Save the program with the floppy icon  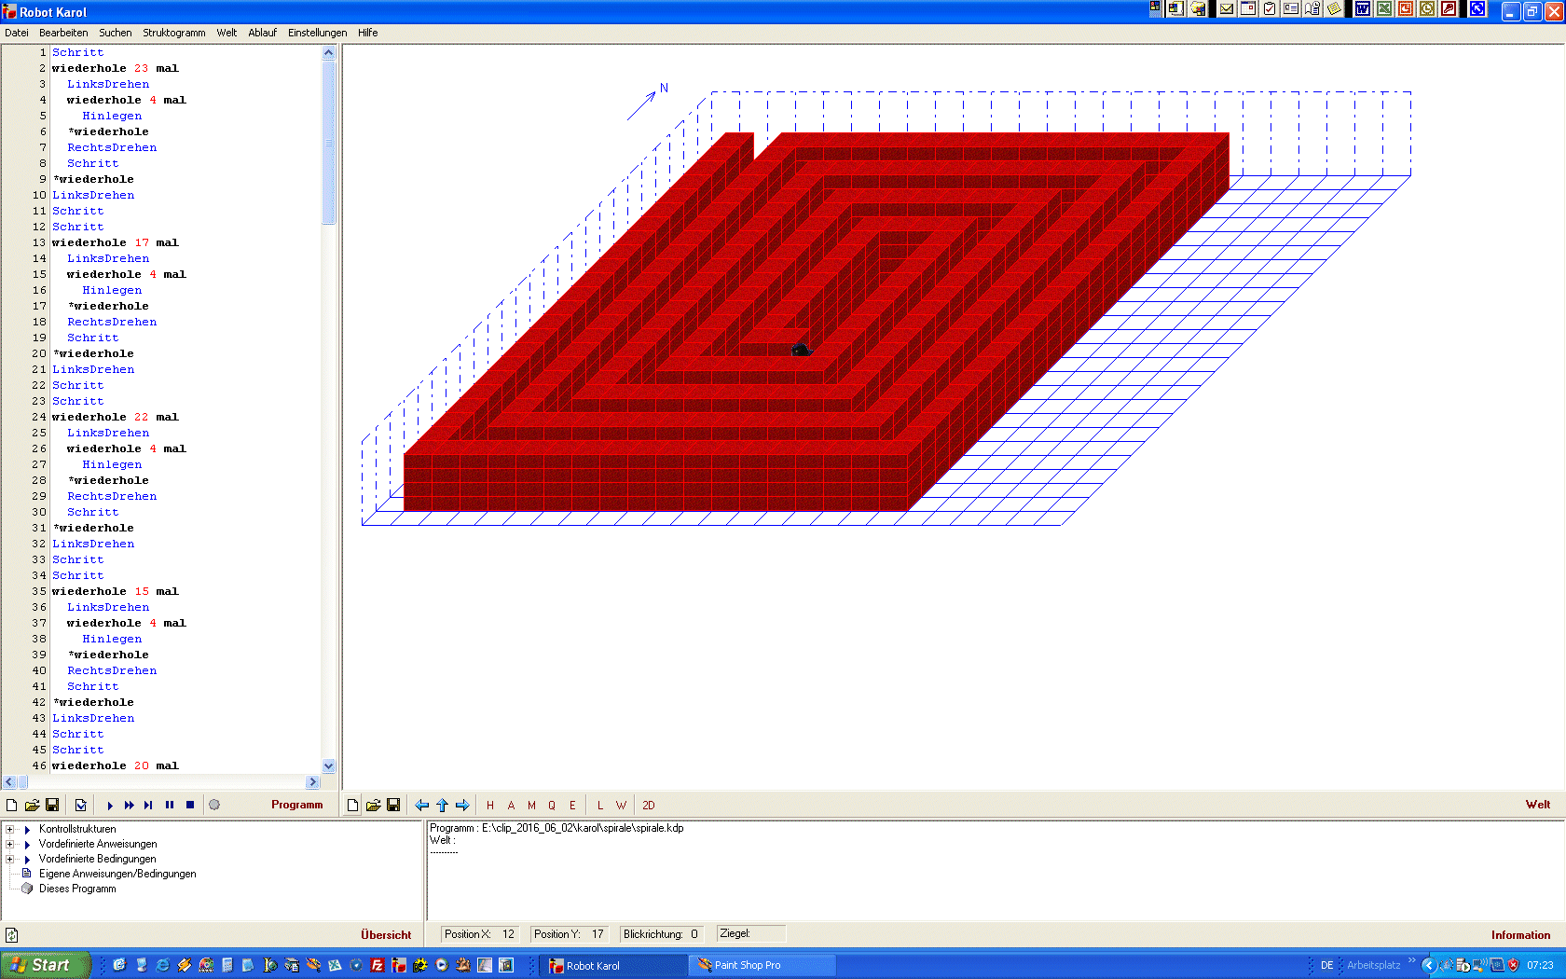(x=52, y=806)
